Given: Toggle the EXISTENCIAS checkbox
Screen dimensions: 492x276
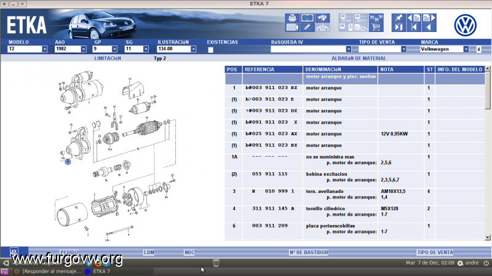Looking at the screenshot, I should pyautogui.click(x=210, y=50).
